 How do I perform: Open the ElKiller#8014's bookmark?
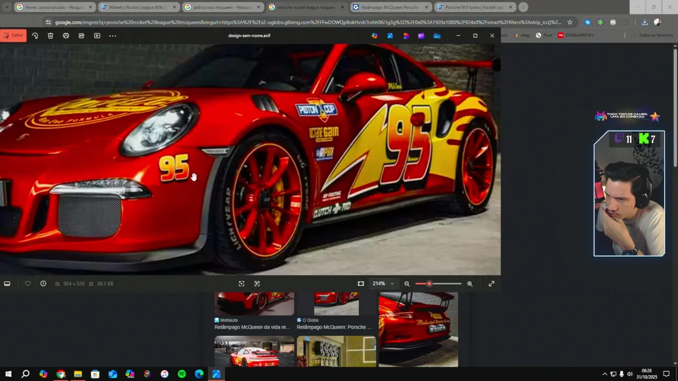576,35
